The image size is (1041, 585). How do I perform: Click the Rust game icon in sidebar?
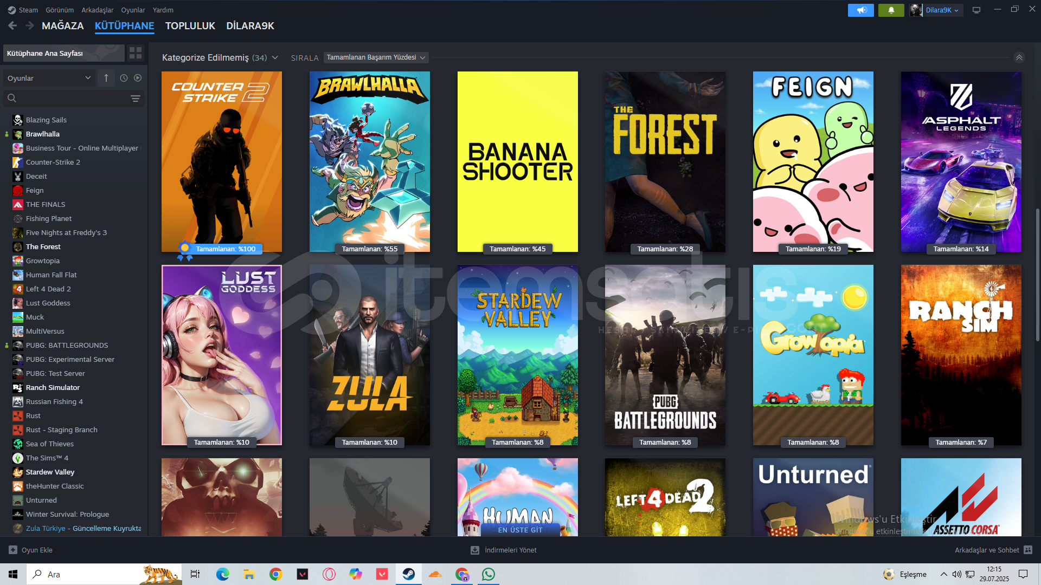[18, 415]
